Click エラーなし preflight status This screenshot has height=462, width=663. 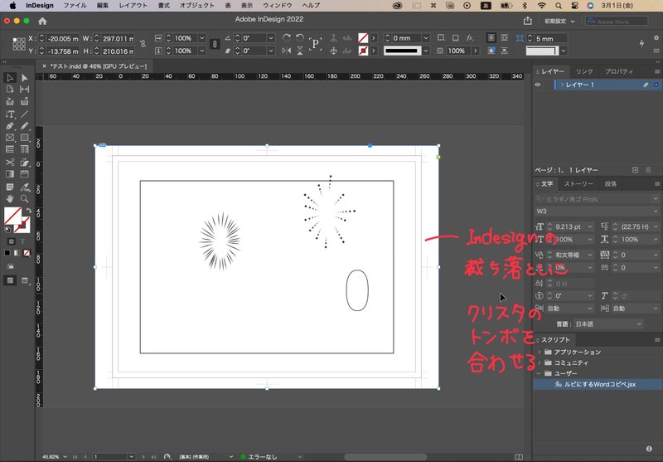pyautogui.click(x=259, y=456)
